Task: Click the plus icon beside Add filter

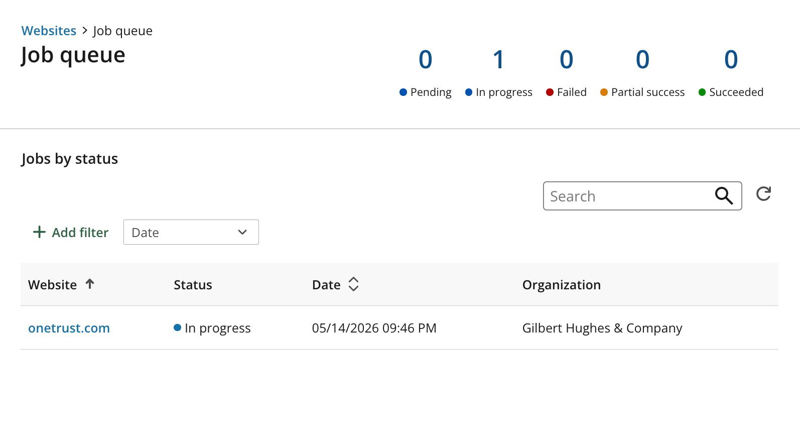Action: tap(39, 232)
